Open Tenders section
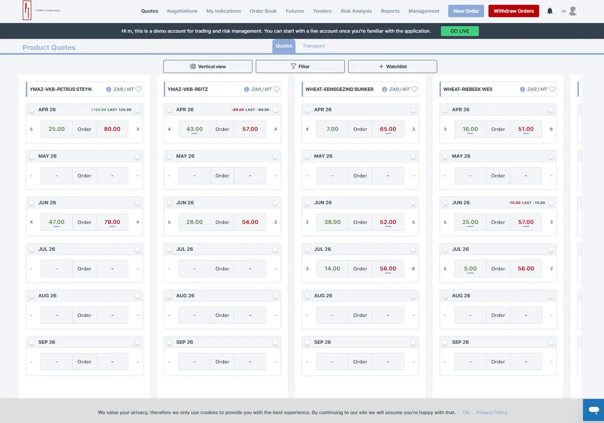The height and width of the screenshot is (423, 604). pos(322,11)
